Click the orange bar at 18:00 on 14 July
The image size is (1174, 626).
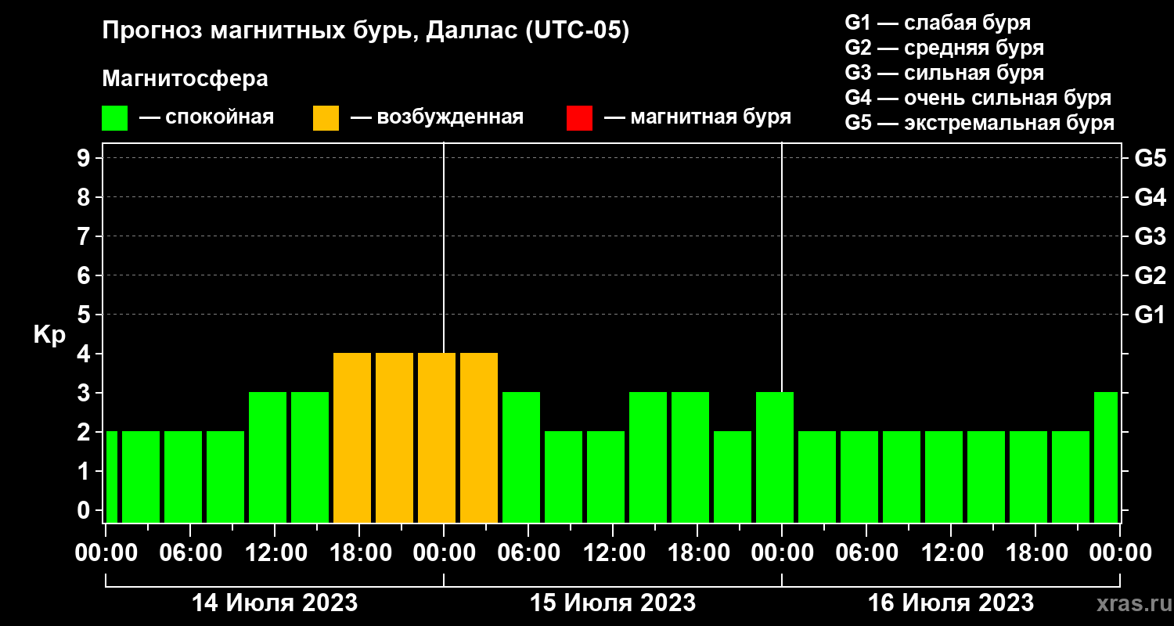352,437
